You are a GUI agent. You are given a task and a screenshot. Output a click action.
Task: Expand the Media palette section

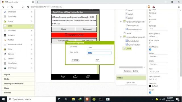(18, 79)
